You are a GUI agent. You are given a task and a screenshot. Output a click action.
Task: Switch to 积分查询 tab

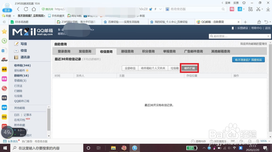pos(148,51)
